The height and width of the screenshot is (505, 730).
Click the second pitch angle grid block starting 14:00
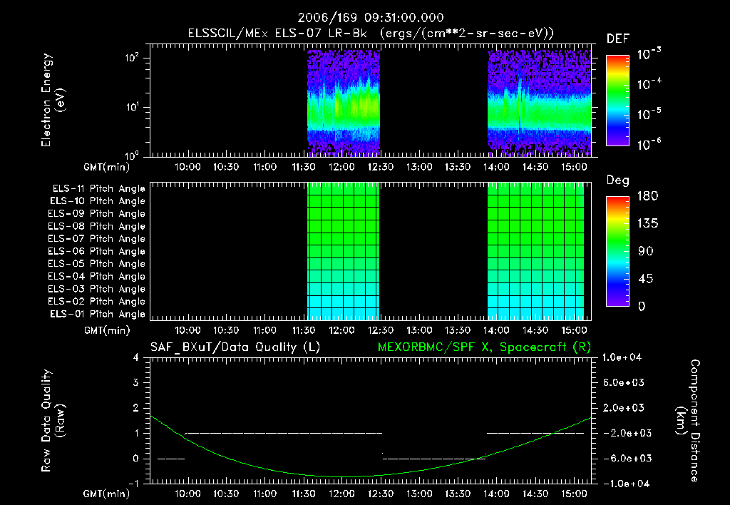(x=536, y=251)
